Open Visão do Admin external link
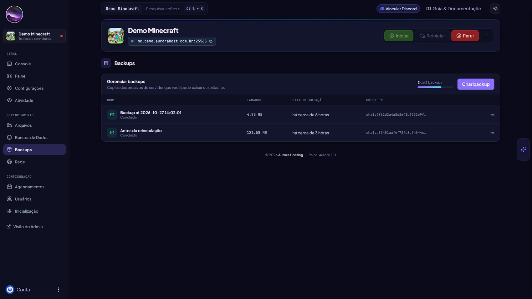Viewport: 532px width, 299px height. coord(25,227)
